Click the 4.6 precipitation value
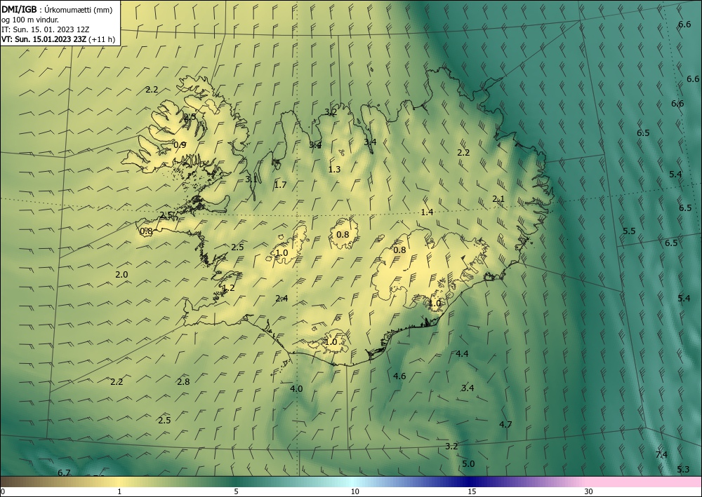702x497 pixels. [399, 376]
